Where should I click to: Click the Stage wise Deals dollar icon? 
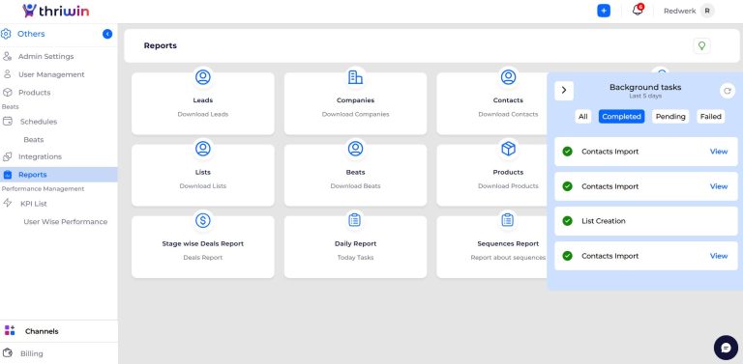click(203, 220)
